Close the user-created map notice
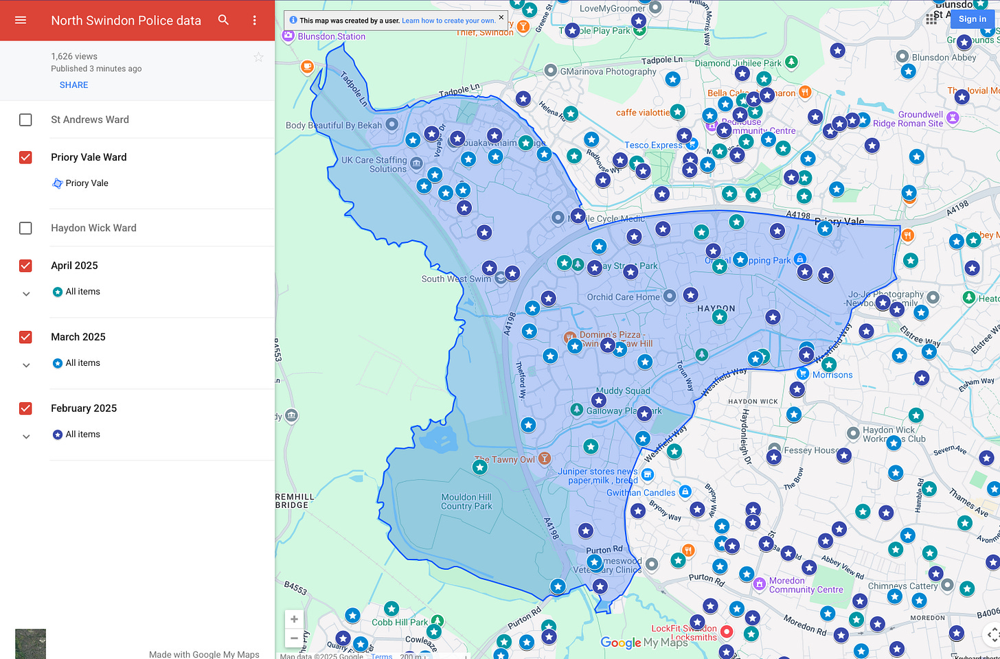 [x=501, y=17]
